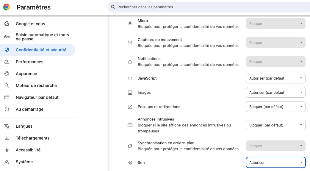Click the Micro microphone icon

(130, 24)
